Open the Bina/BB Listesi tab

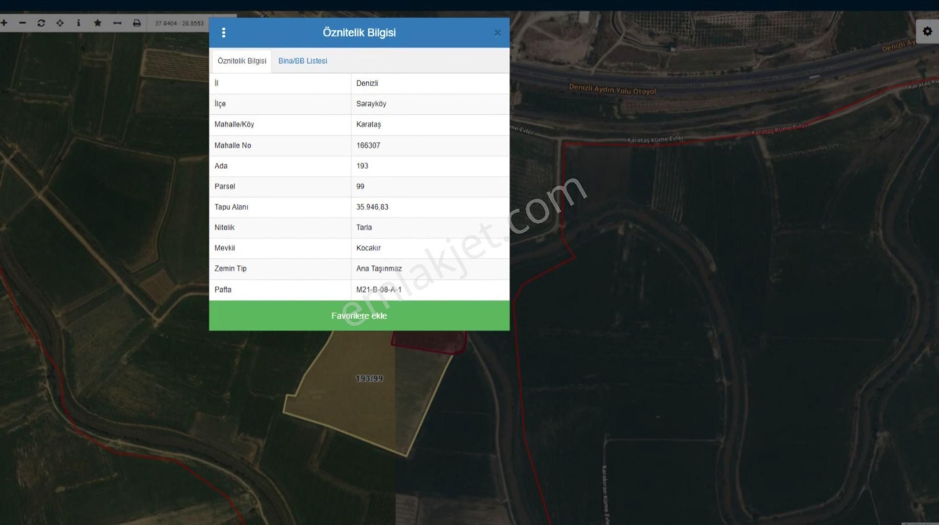point(303,61)
